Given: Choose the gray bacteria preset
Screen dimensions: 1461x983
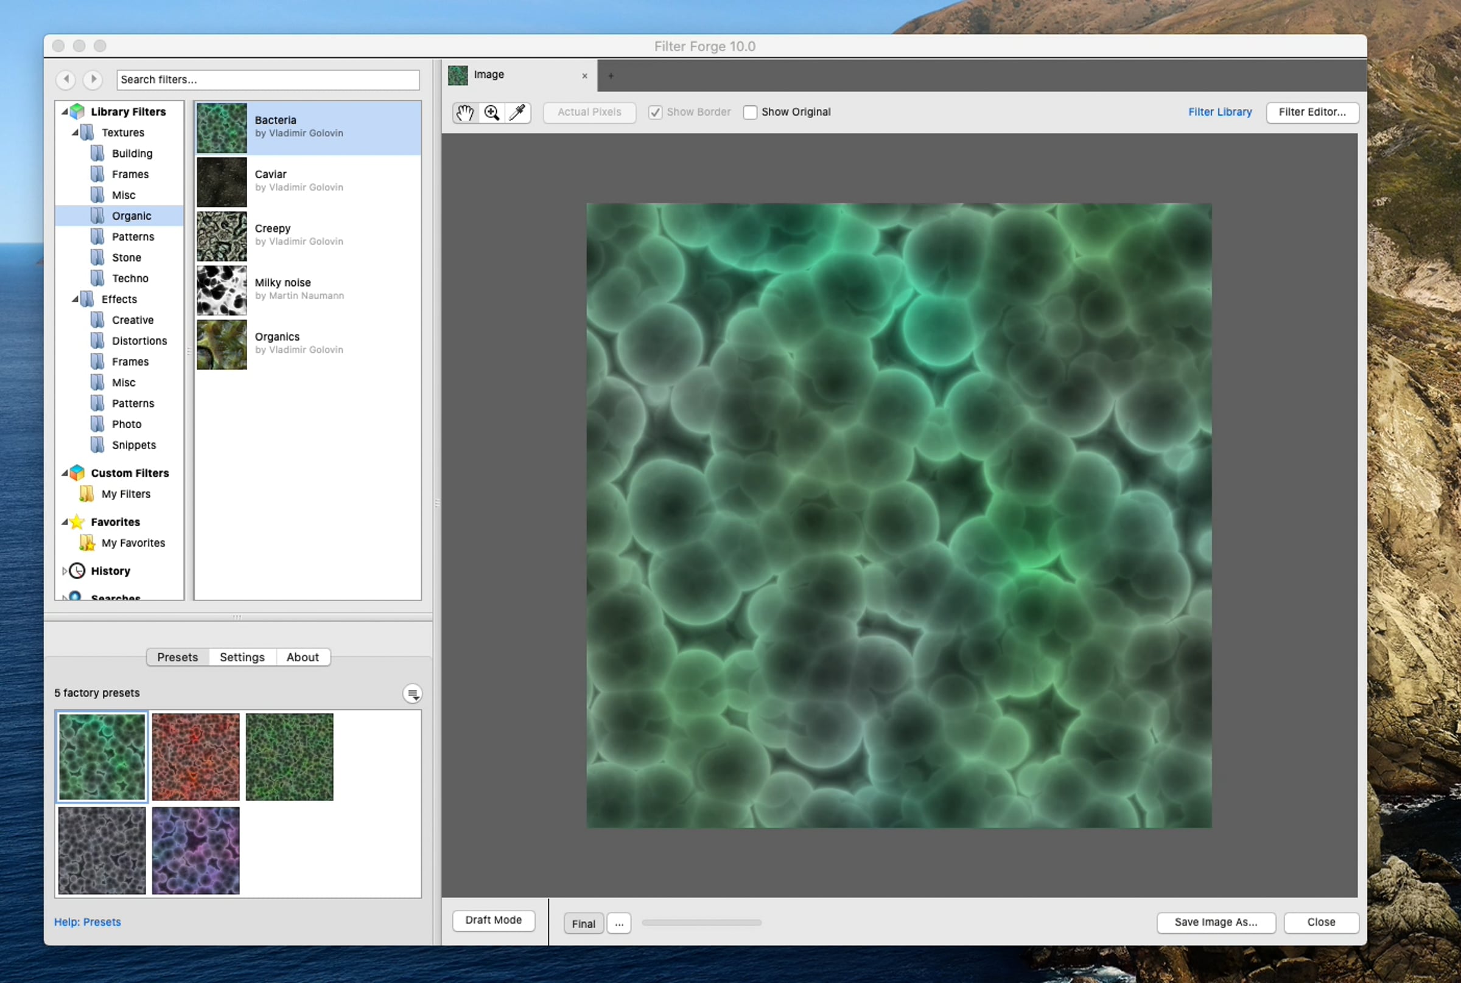Looking at the screenshot, I should click(102, 851).
